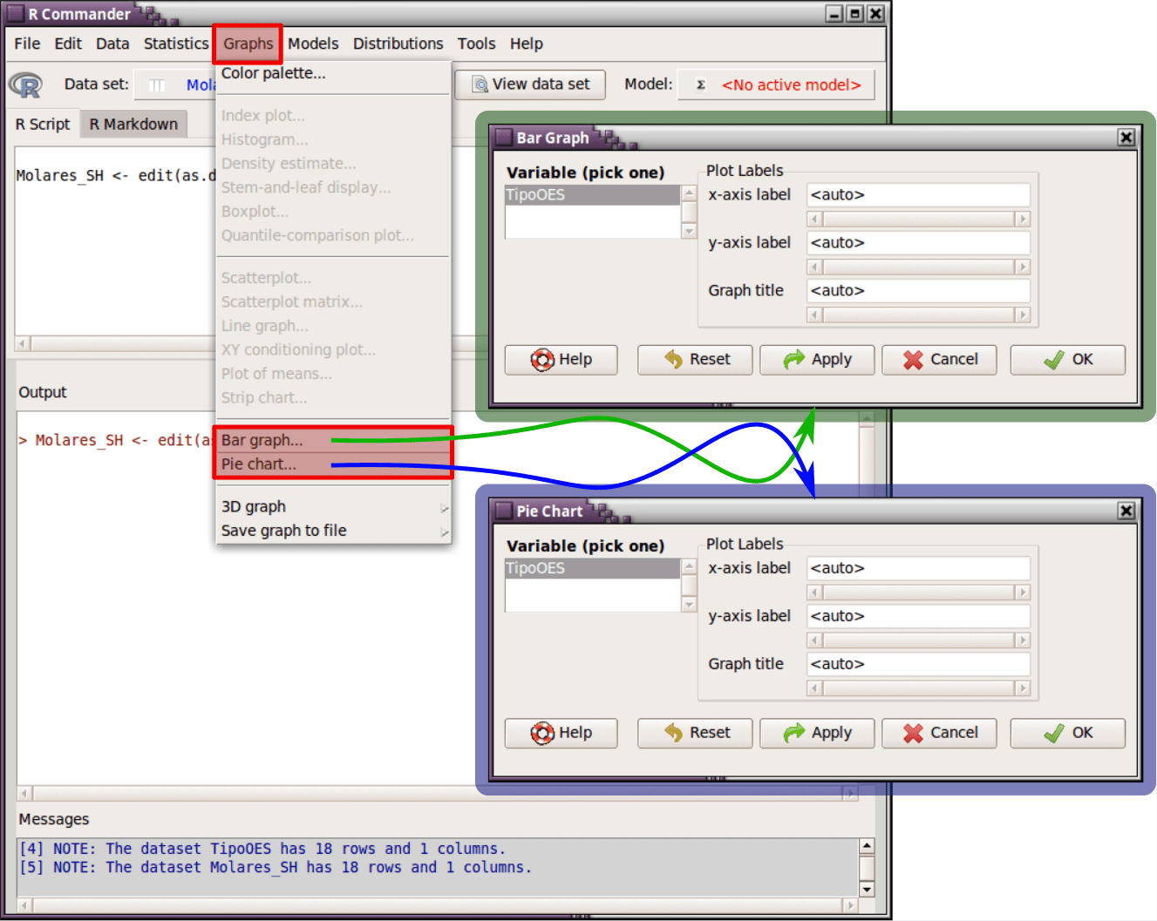Switch to the R Markdown tab

[133, 125]
